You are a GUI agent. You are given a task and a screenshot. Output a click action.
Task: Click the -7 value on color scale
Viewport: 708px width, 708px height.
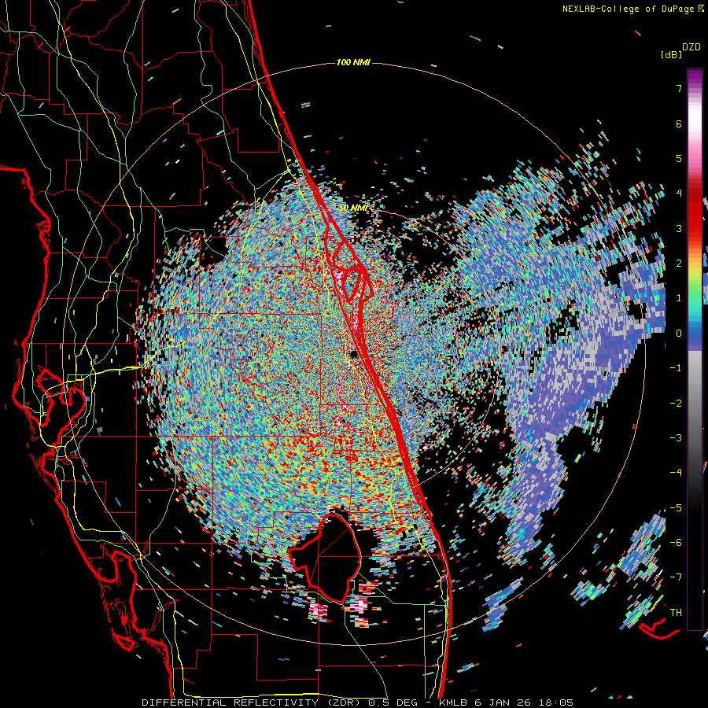676,577
